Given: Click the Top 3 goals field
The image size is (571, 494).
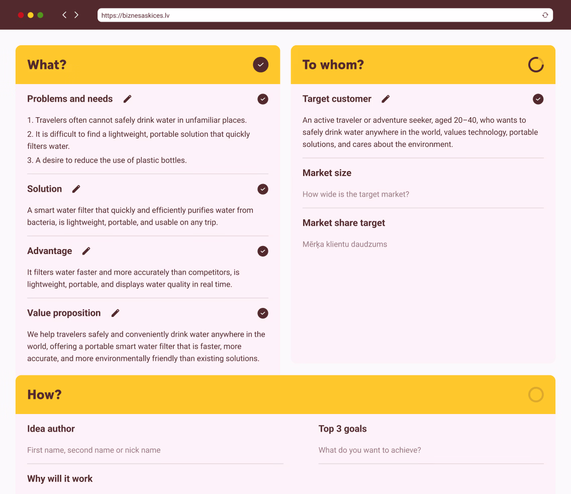Looking at the screenshot, I should click(431, 450).
